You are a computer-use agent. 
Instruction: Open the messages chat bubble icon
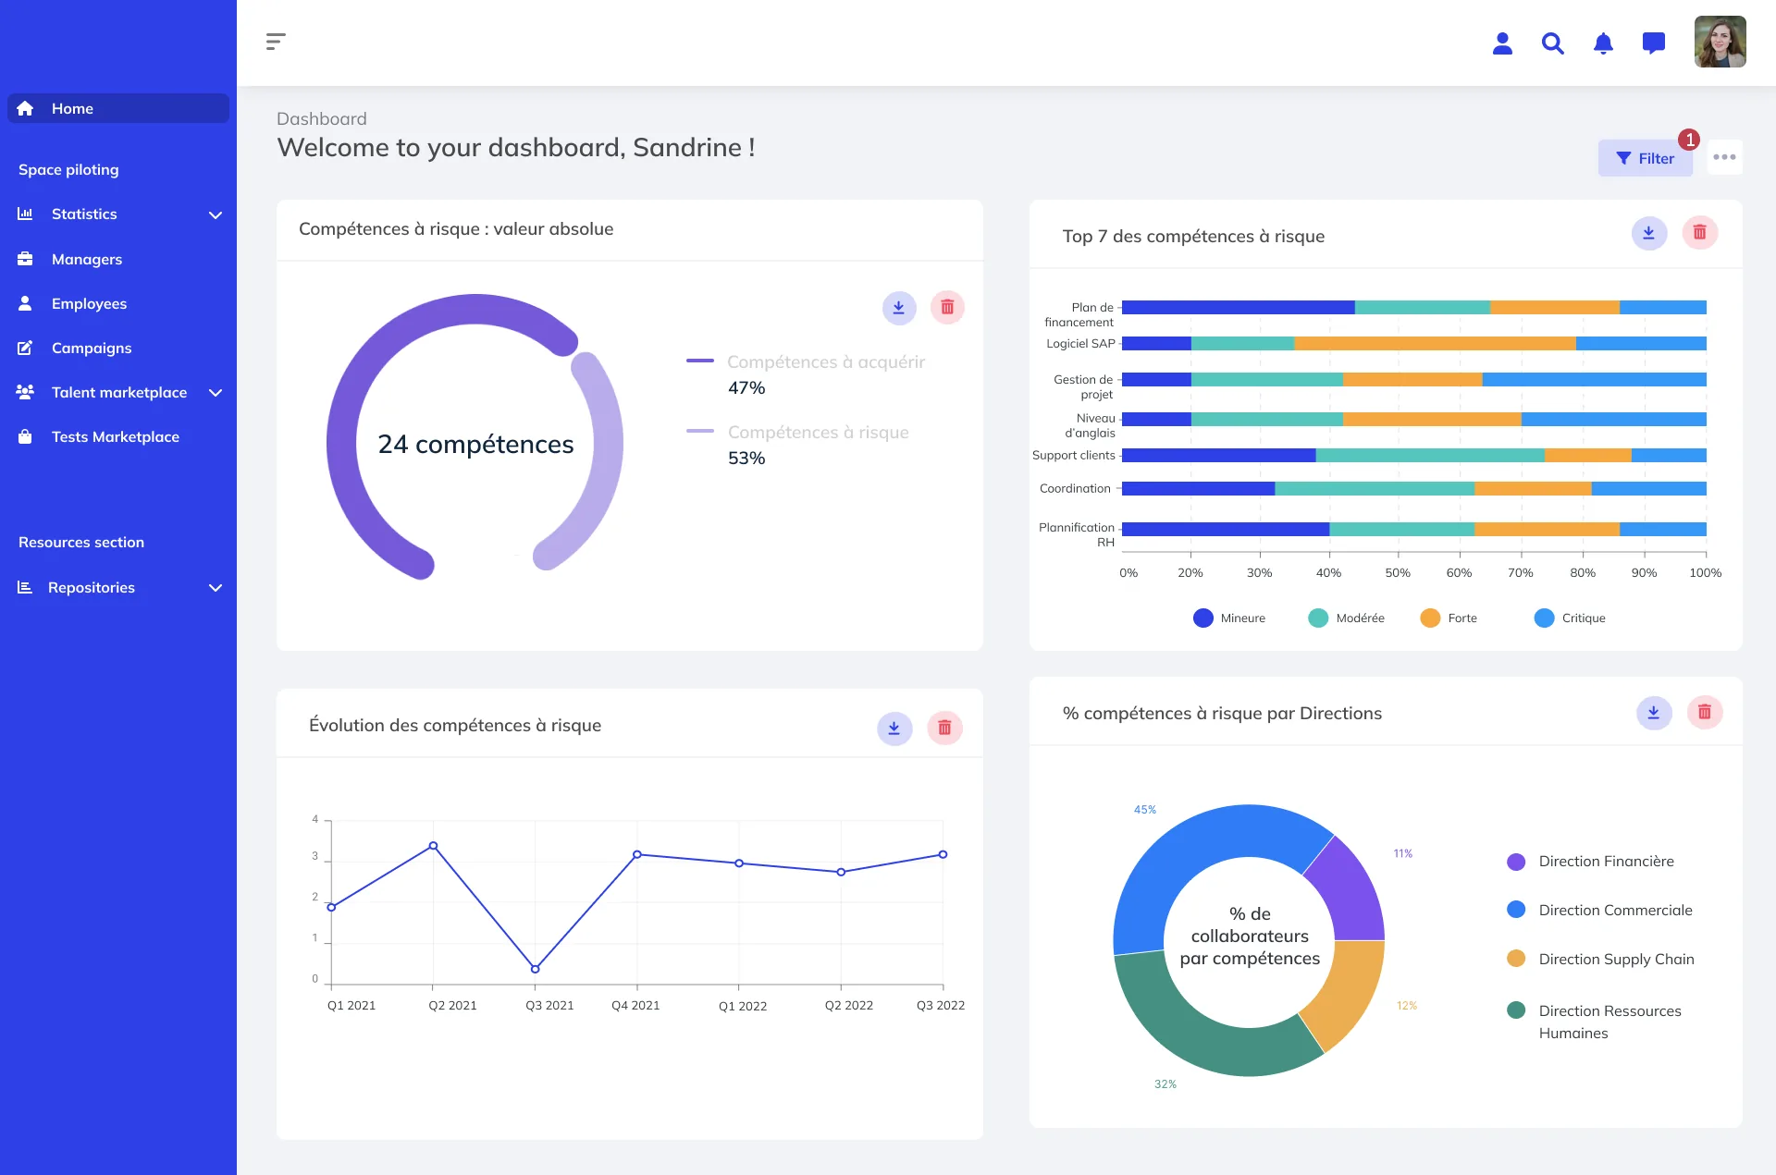[x=1654, y=43]
